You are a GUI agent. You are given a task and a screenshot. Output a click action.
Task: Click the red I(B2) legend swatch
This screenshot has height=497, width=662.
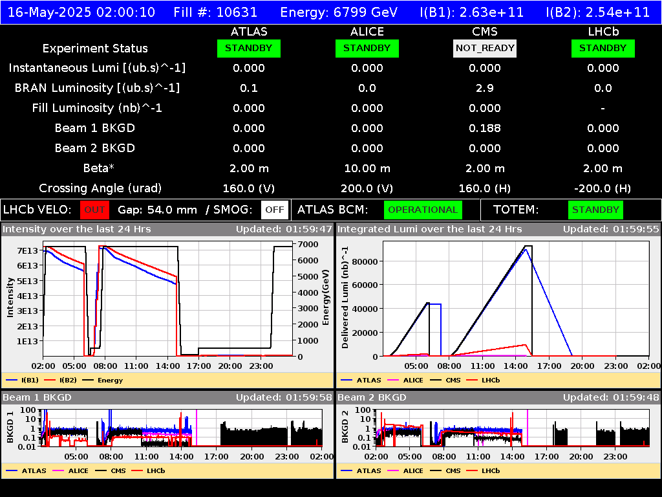click(x=50, y=380)
